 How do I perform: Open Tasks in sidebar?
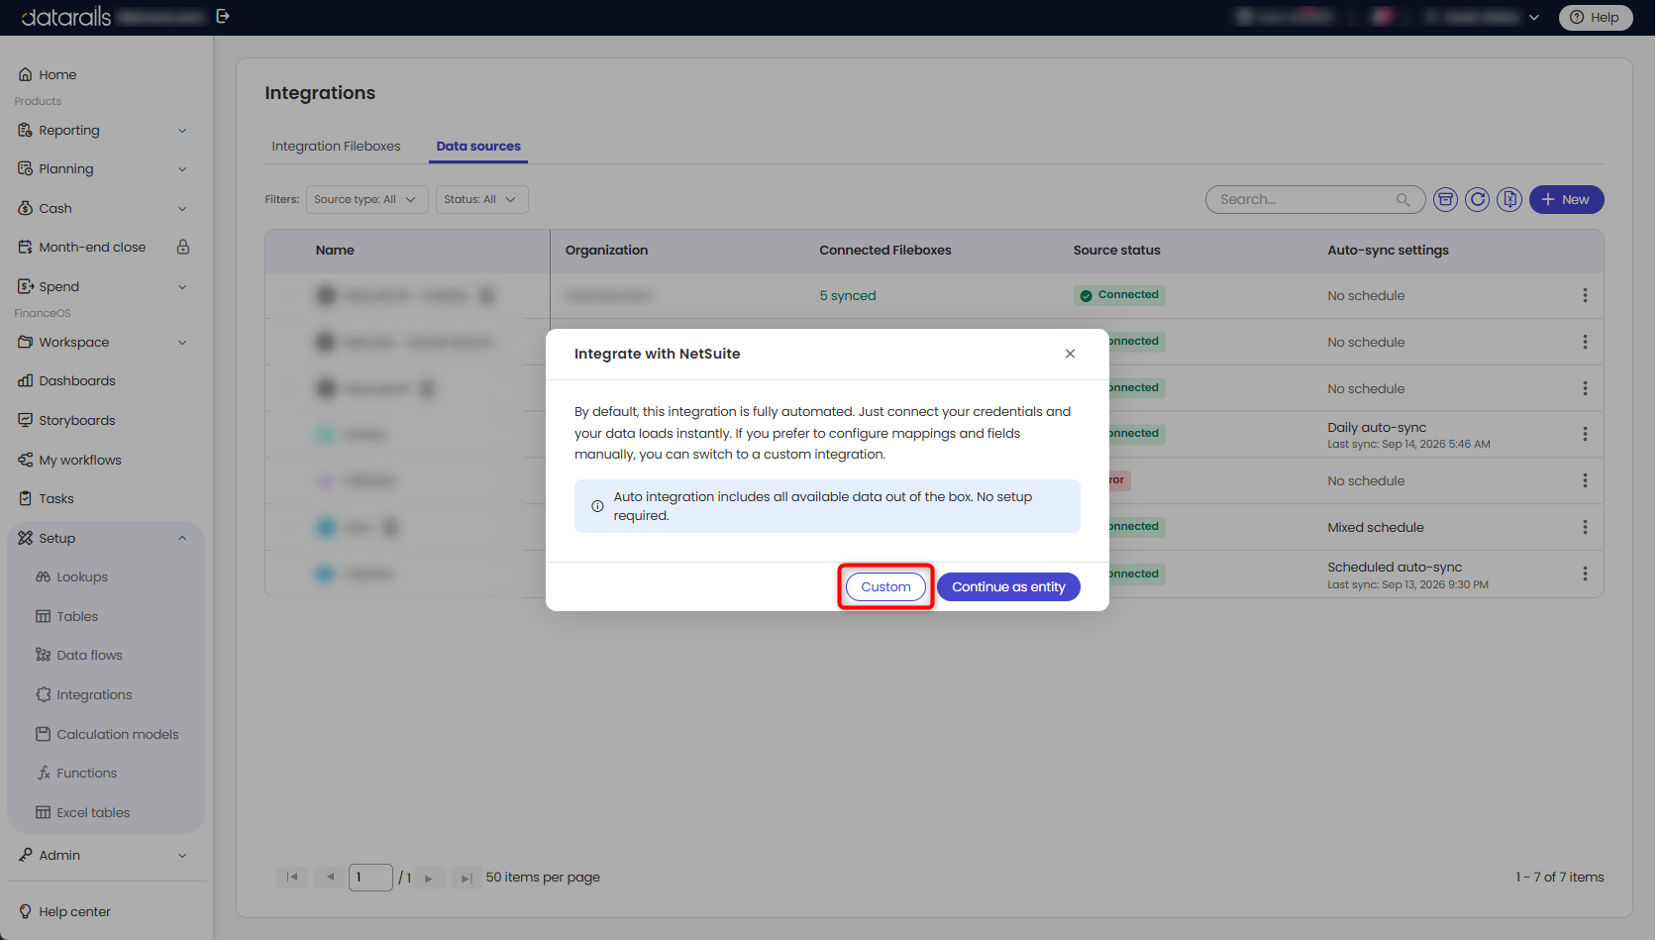[56, 498]
